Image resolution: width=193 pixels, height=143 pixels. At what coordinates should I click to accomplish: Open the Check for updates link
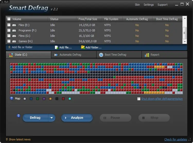(x=176, y=139)
